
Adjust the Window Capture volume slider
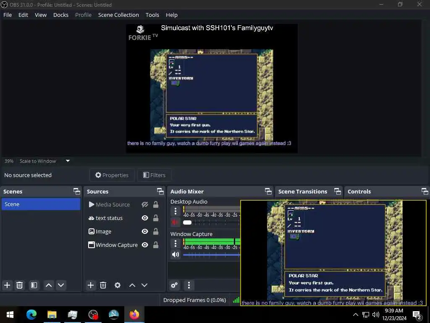click(x=212, y=255)
